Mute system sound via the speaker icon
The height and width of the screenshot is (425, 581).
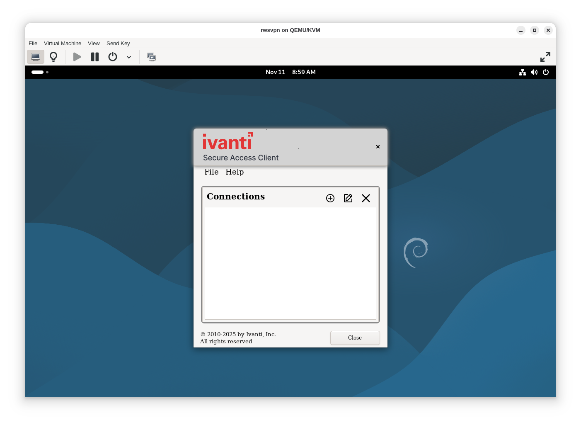click(x=534, y=72)
